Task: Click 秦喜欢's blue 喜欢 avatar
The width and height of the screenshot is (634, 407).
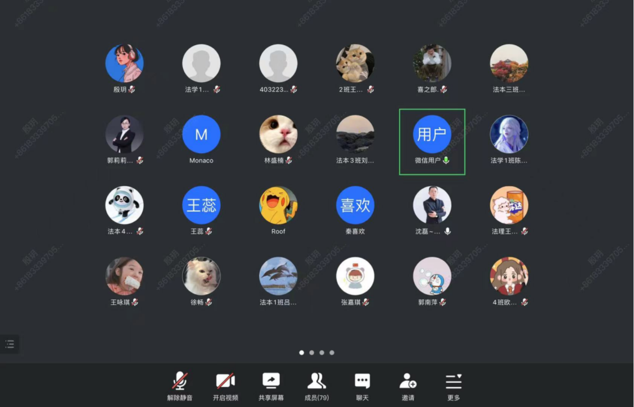Action: tap(355, 205)
